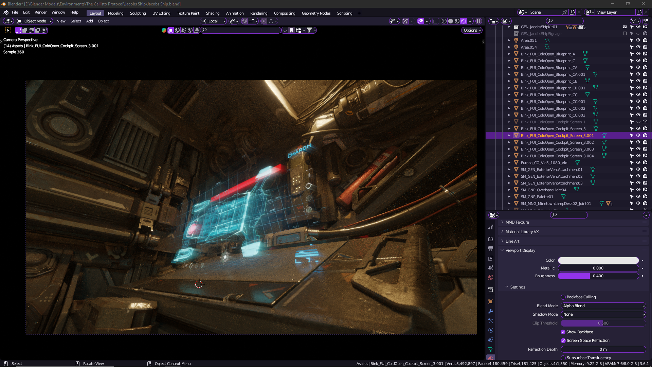652x367 pixels.
Task: Collapse Viewport Display panel
Action: pos(520,250)
